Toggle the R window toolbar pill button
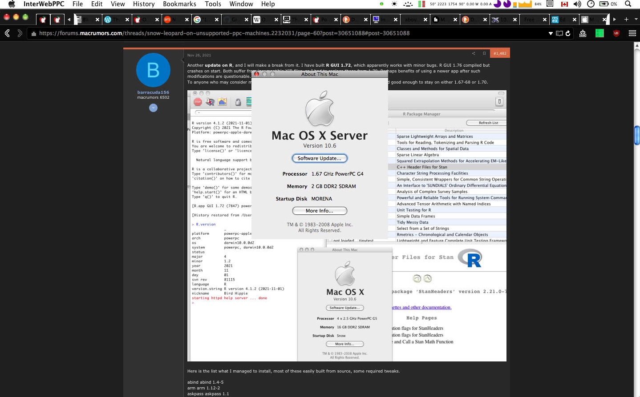 pyautogui.click(x=501, y=93)
